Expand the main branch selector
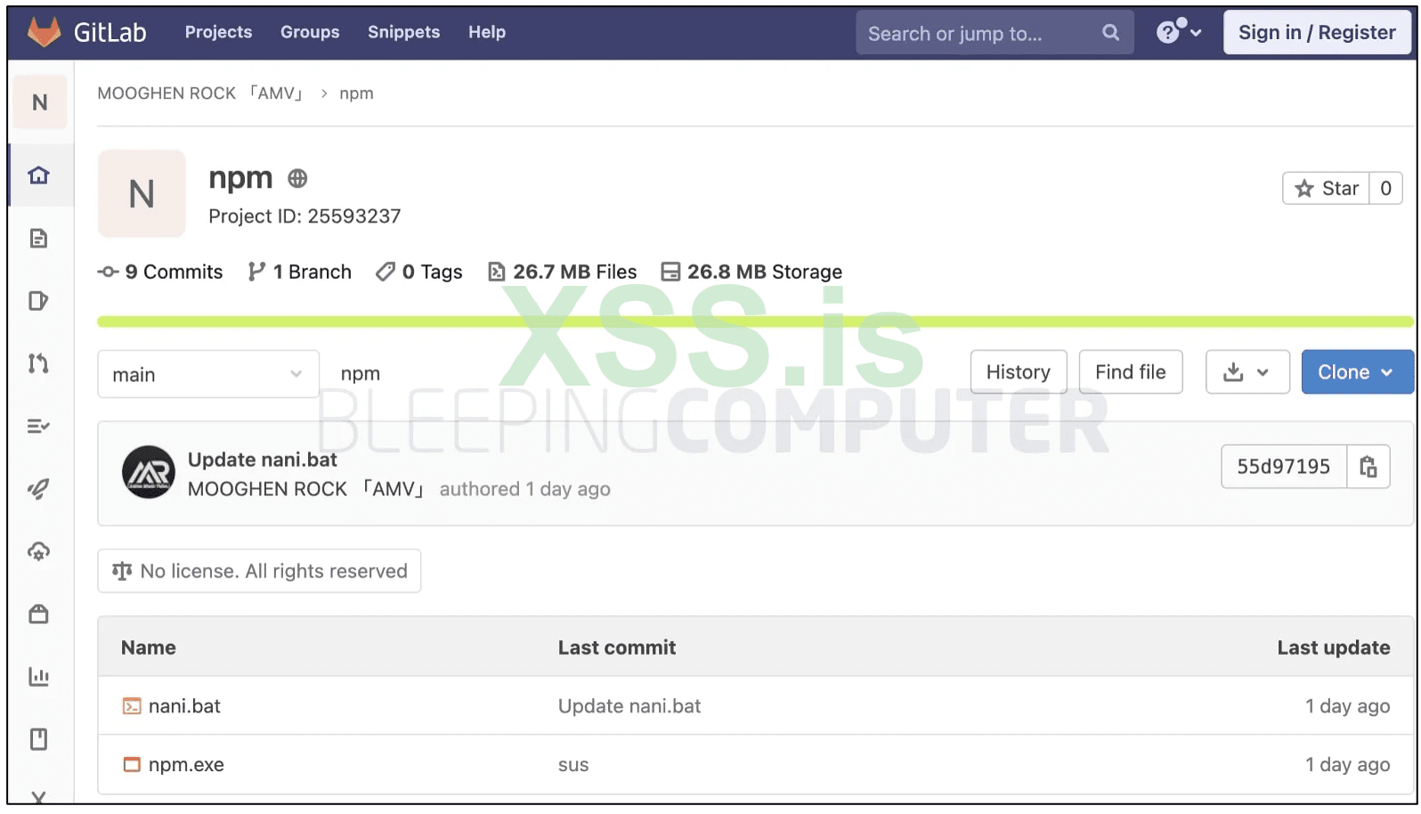Screen dimensions: 1421x814 208,374
